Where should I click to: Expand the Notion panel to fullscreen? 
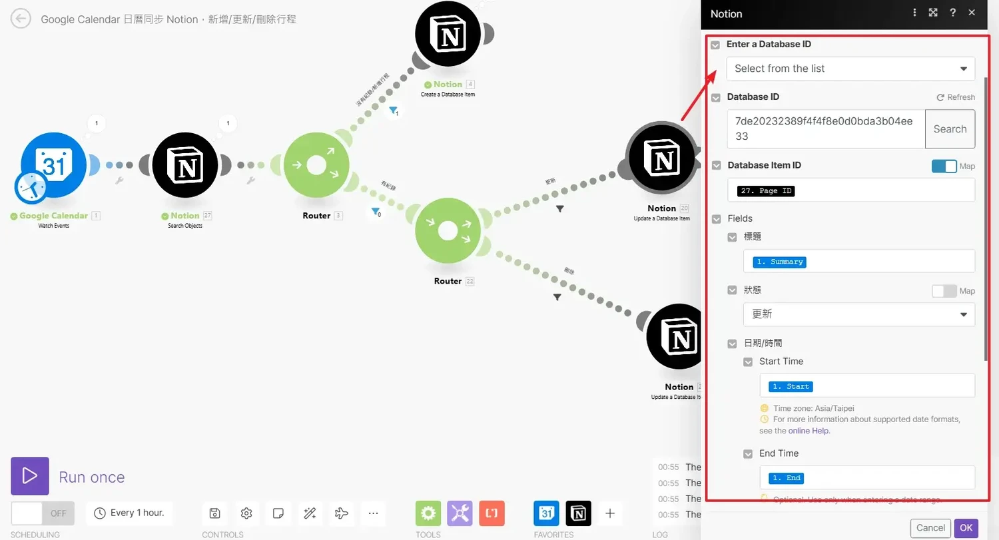click(933, 13)
